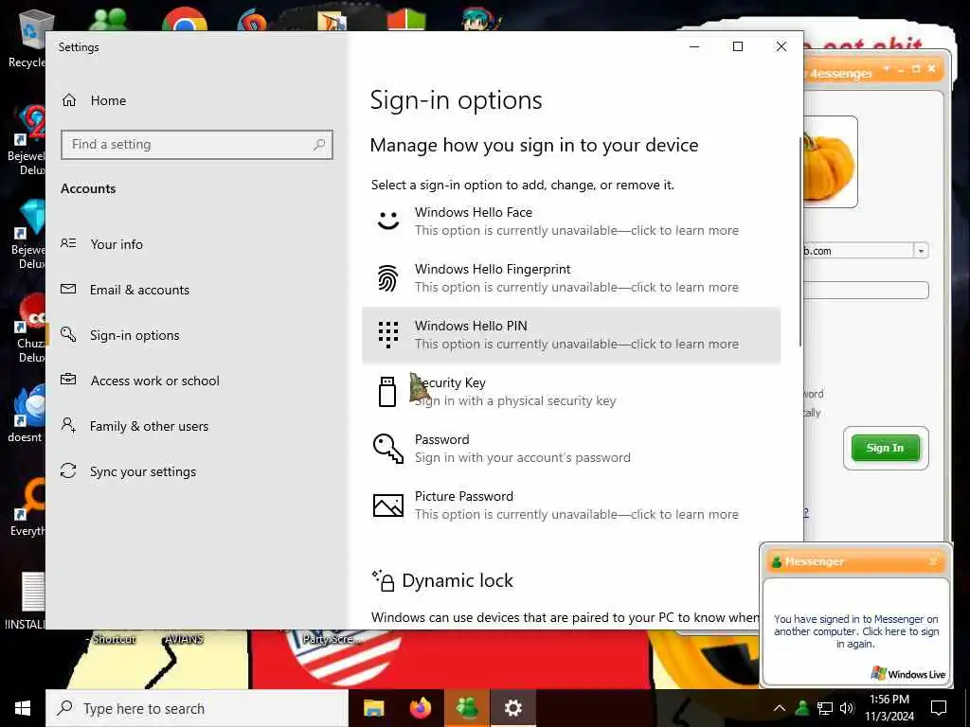Expand Password sign-in option
The height and width of the screenshot is (727, 970).
[571, 449]
